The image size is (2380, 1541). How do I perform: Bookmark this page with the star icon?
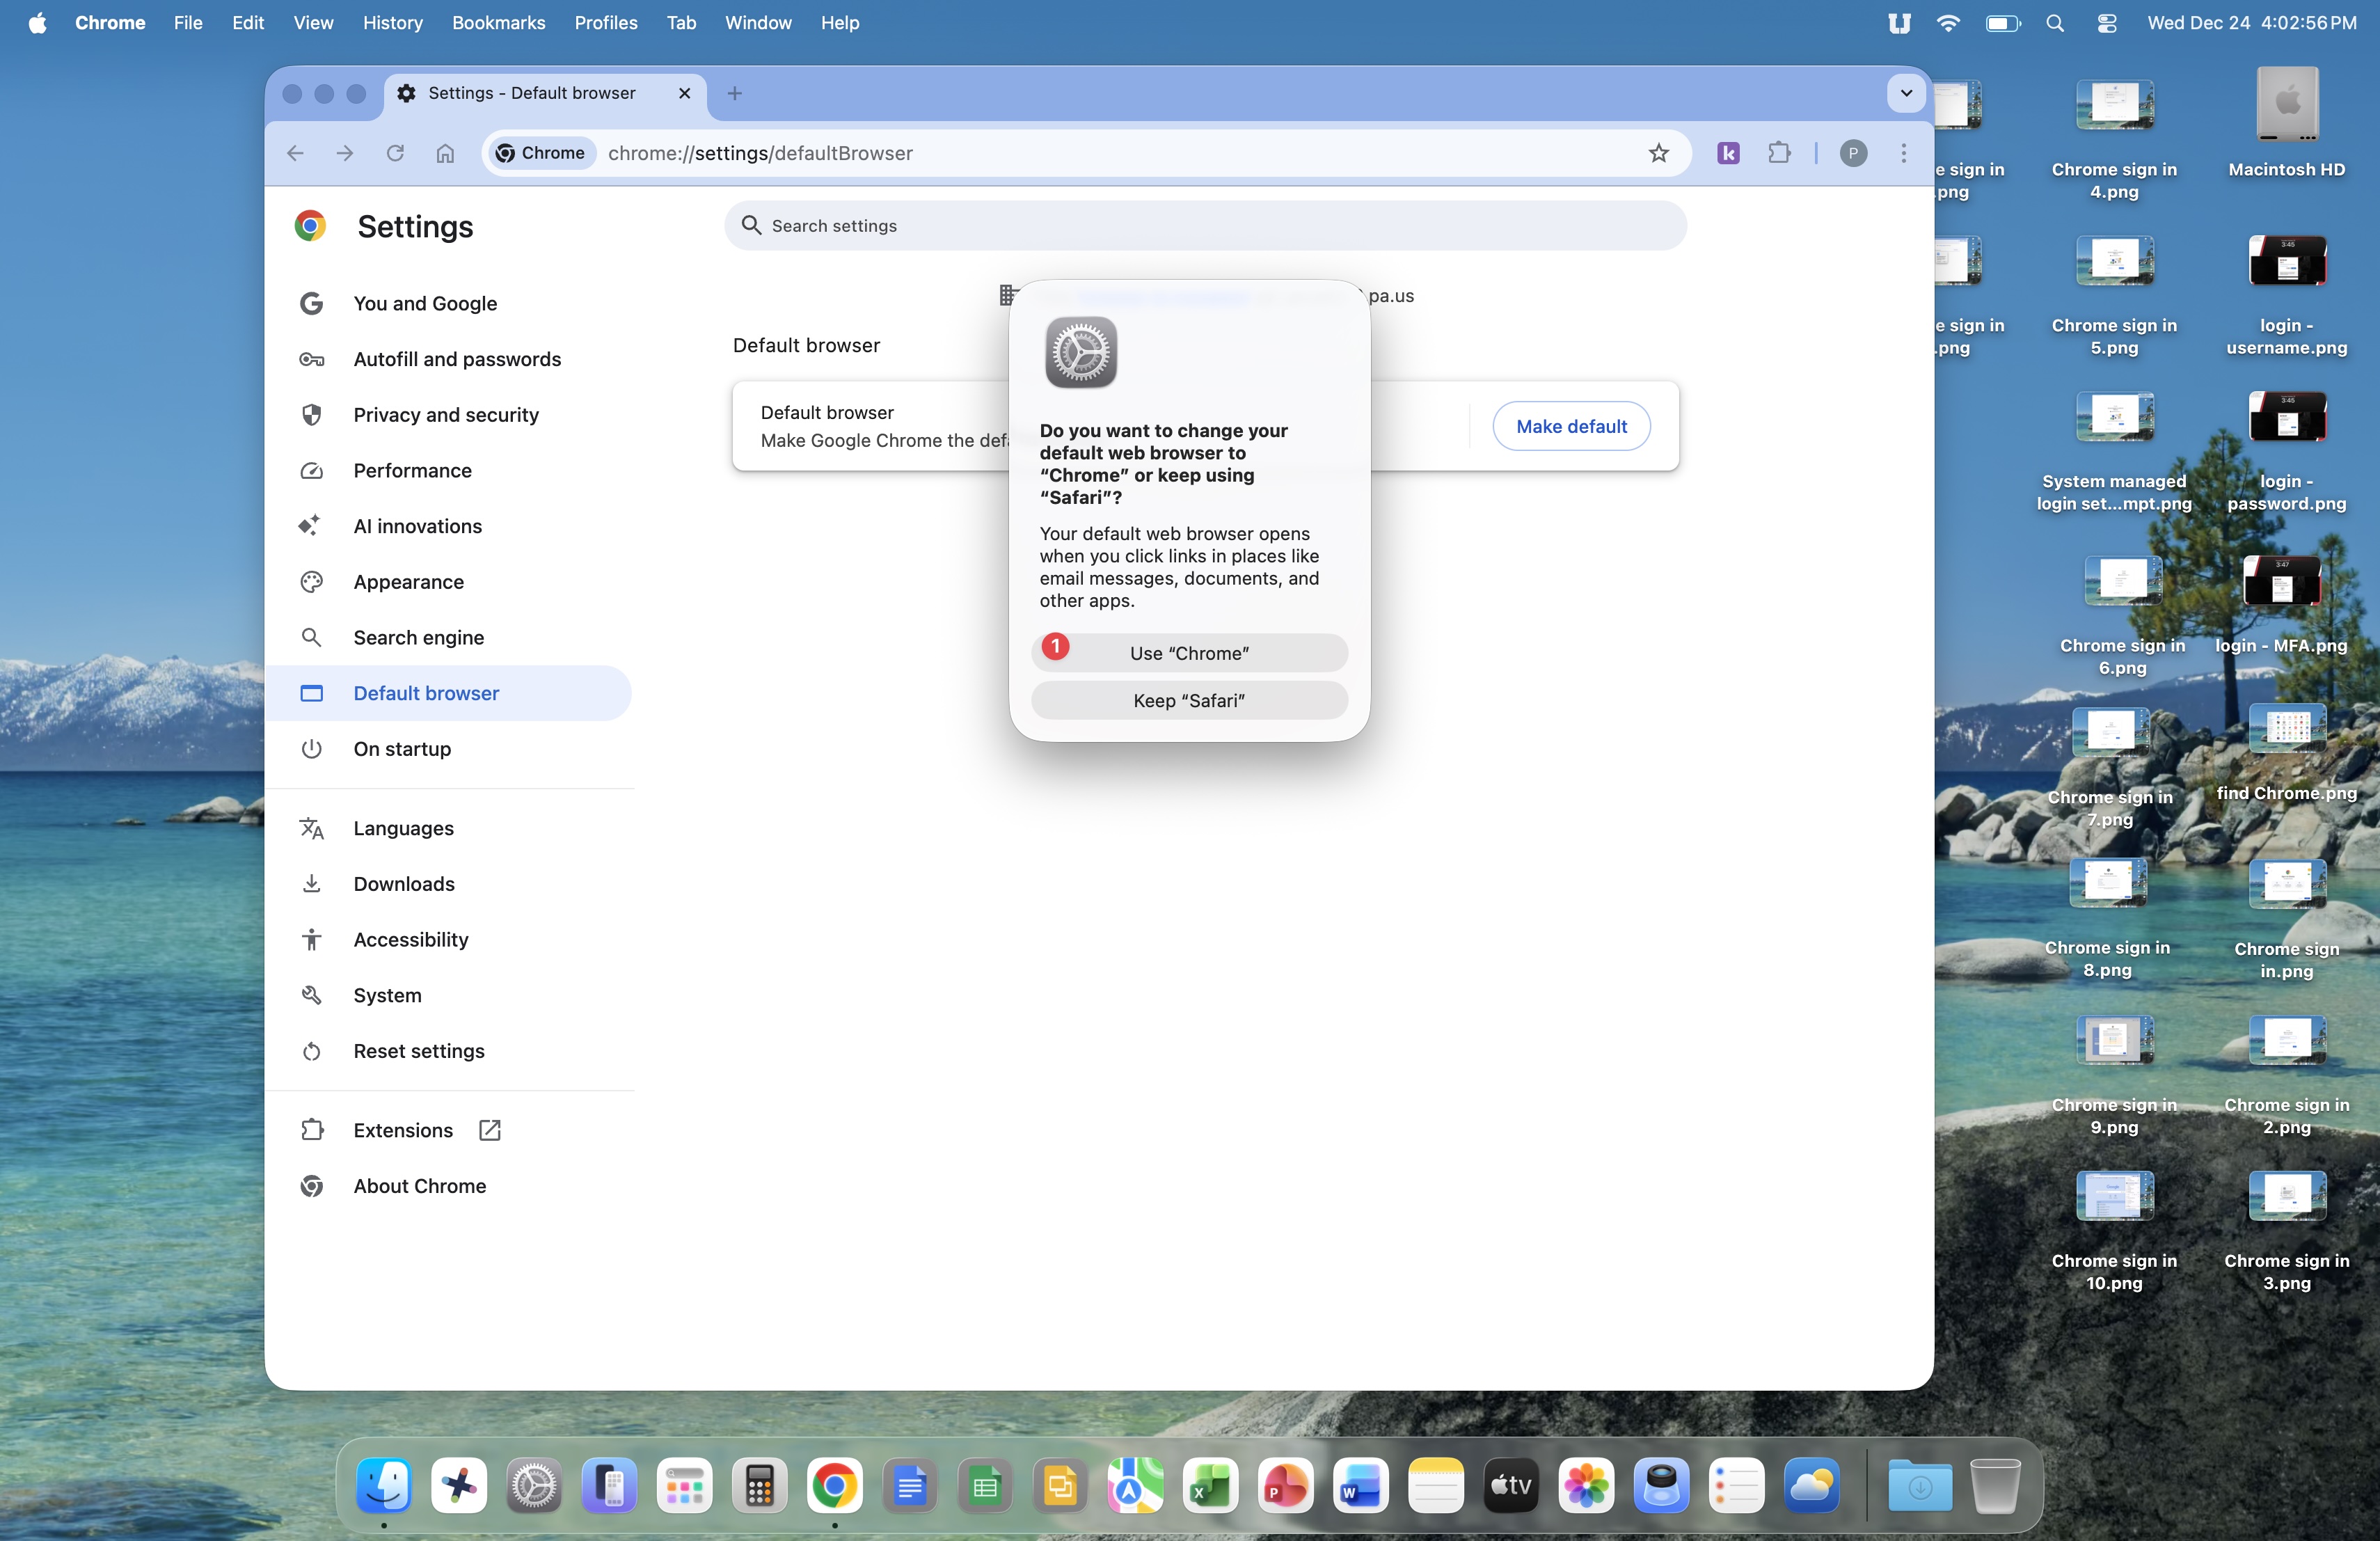click(1658, 153)
